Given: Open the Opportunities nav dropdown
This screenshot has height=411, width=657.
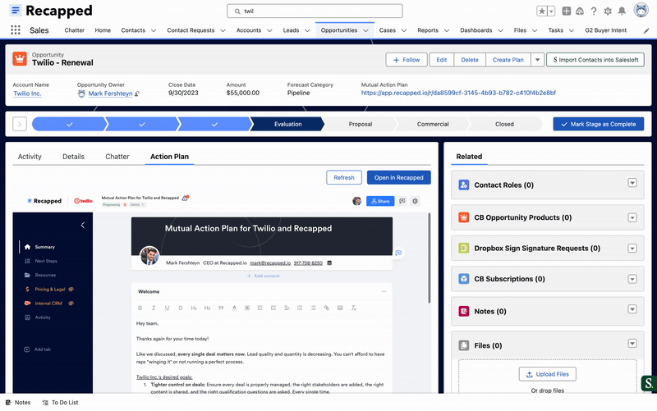Looking at the screenshot, I should pyautogui.click(x=365, y=30).
